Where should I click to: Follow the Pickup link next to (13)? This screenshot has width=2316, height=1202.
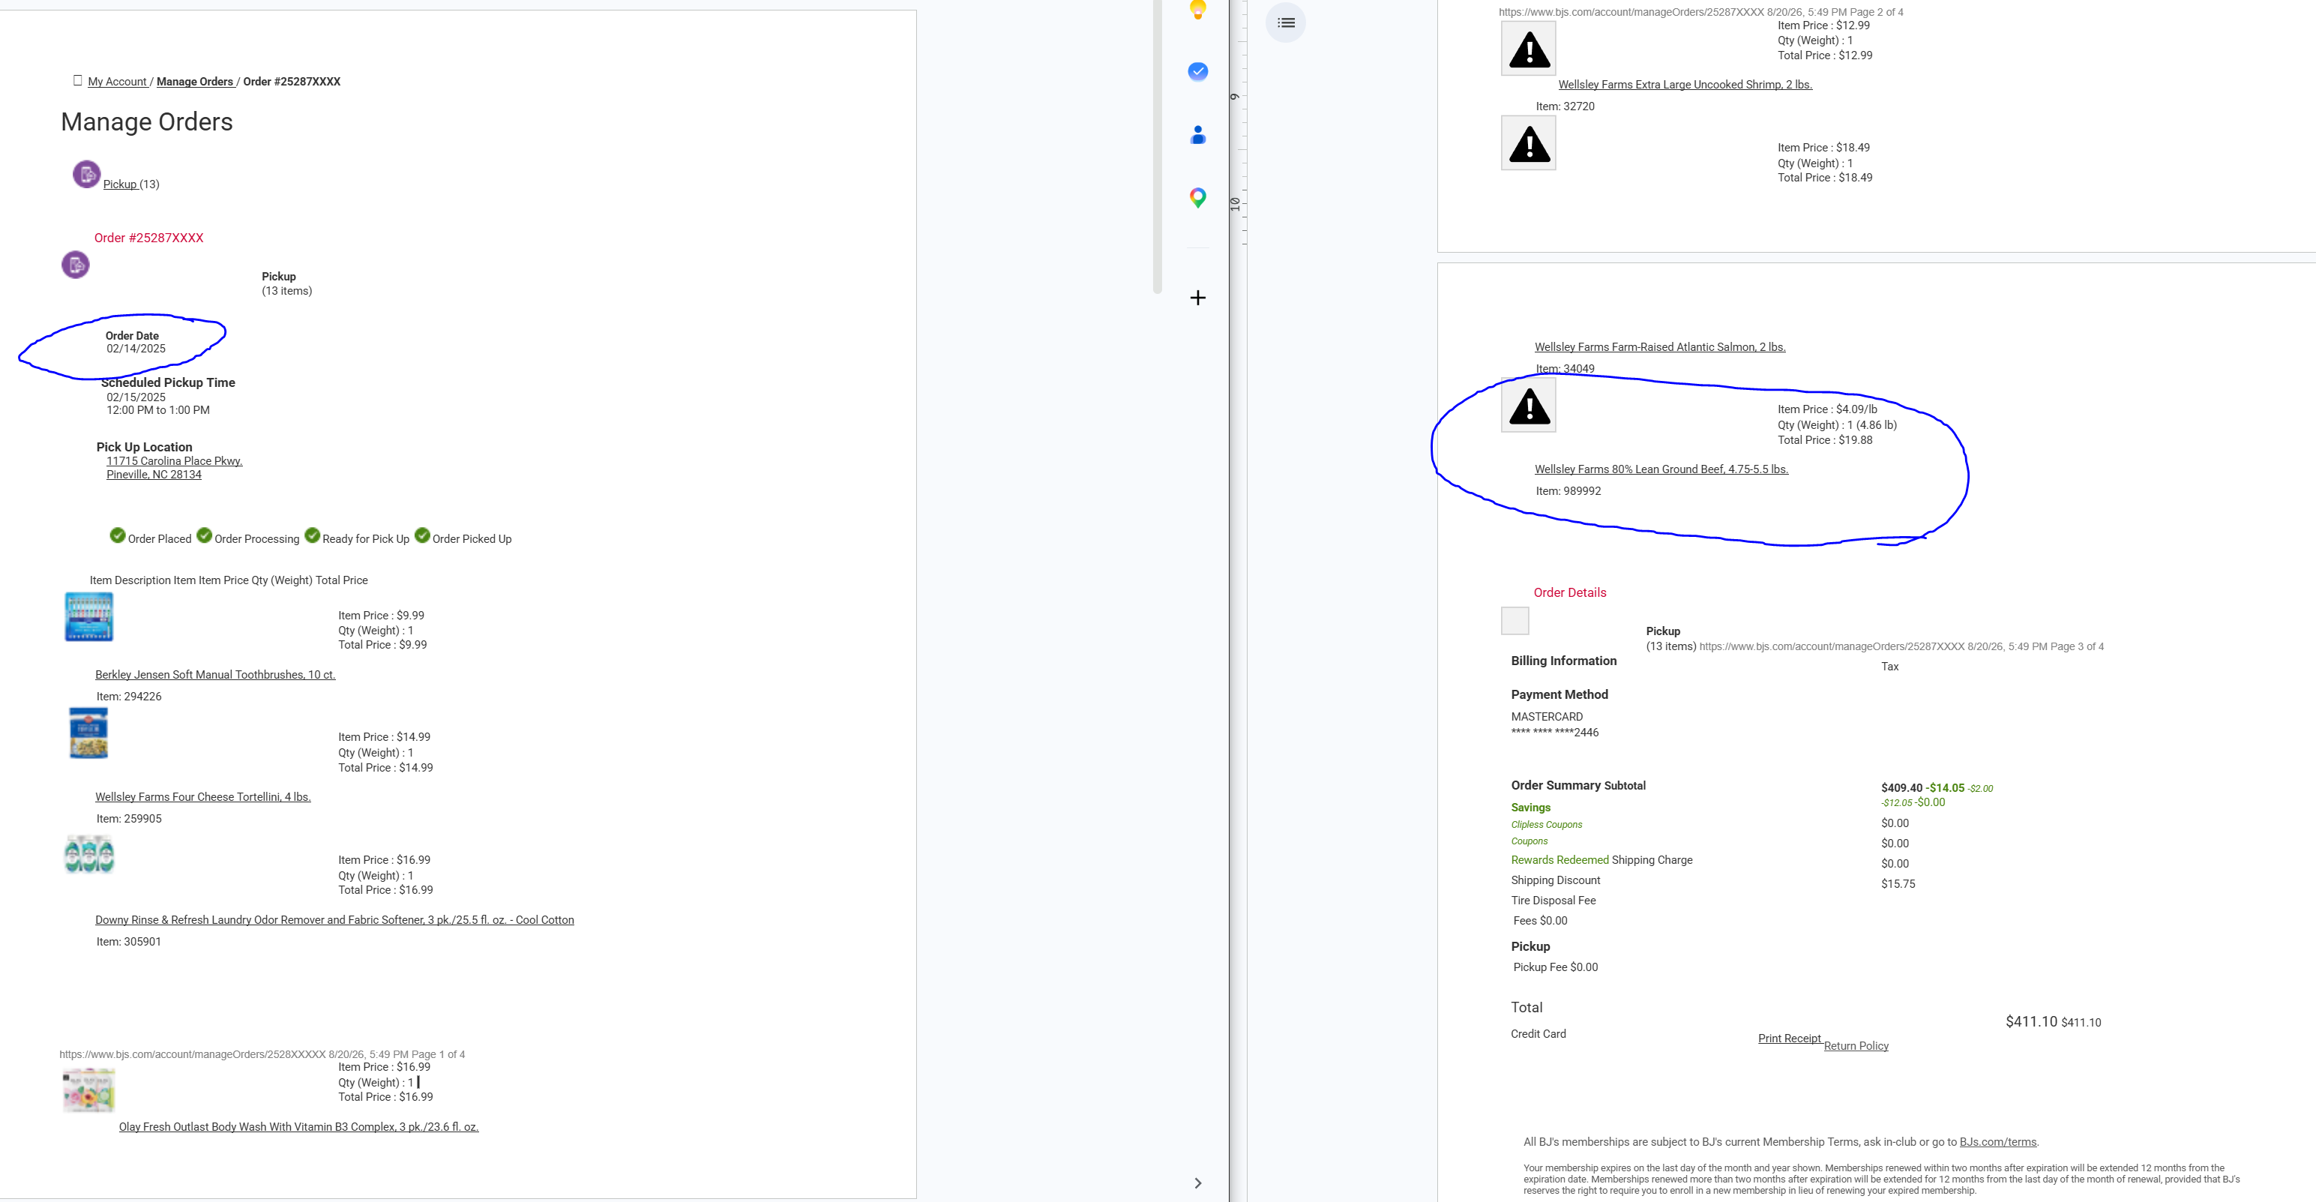click(x=119, y=184)
